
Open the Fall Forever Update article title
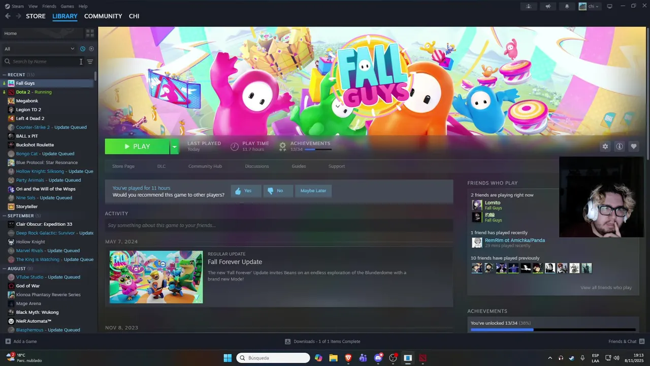tap(235, 262)
